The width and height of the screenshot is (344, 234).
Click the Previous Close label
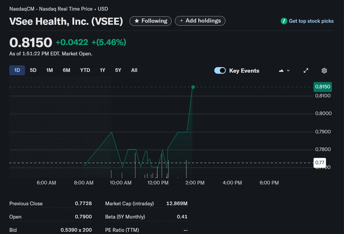[26, 204]
